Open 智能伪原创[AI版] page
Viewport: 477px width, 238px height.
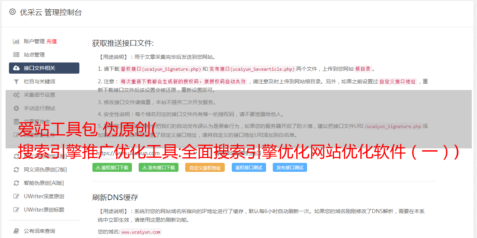[x=44, y=183]
